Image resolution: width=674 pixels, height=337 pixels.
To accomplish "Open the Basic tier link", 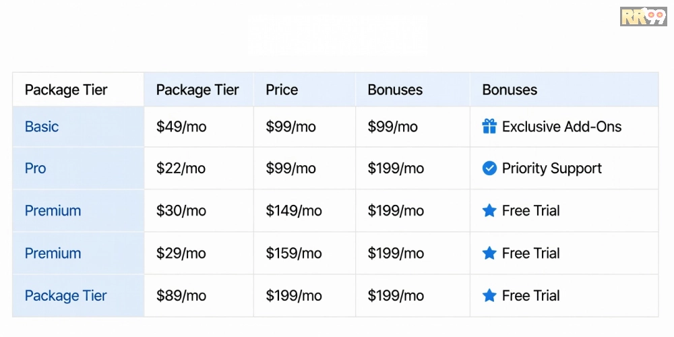I will [x=42, y=127].
